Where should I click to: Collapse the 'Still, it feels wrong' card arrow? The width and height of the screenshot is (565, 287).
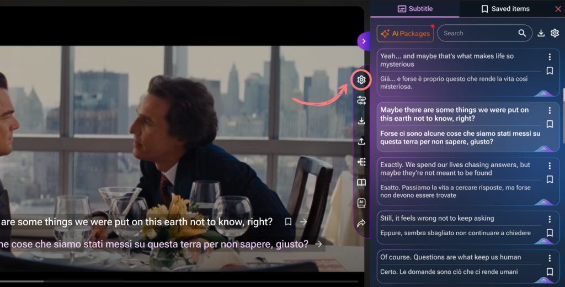click(543, 241)
